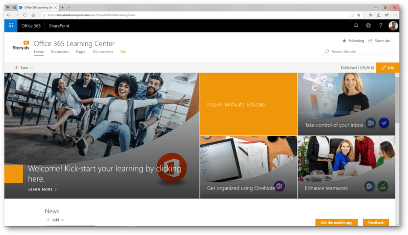This screenshot has height=235, width=408.
Task: Click the orange Edit page button
Action: [x=388, y=68]
